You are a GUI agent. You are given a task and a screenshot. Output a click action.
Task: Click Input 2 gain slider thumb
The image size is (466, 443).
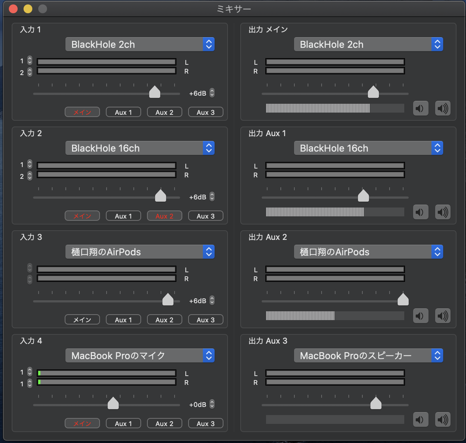(161, 196)
